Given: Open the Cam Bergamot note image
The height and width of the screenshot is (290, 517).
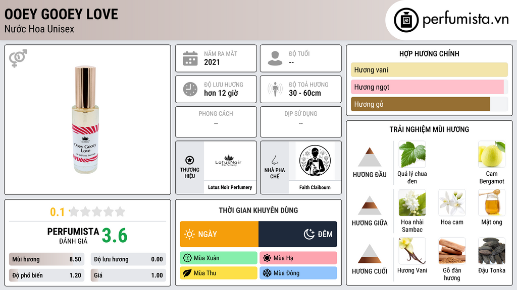Looking at the screenshot, I should point(492,155).
